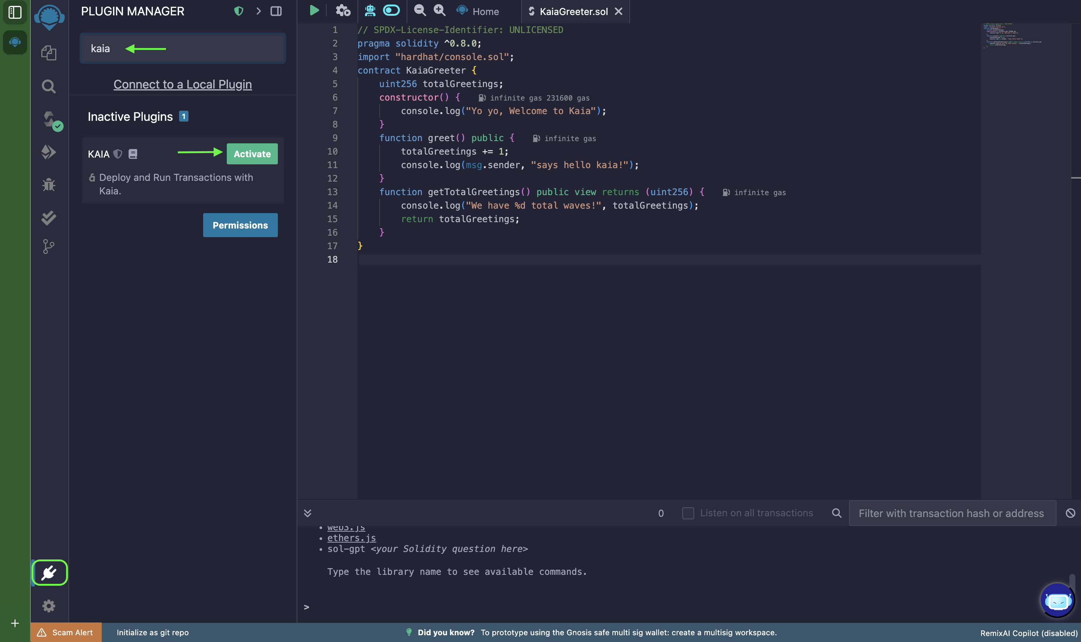Expand the Plugin Manager header chevron
This screenshot has width=1081, height=642.
(x=258, y=11)
